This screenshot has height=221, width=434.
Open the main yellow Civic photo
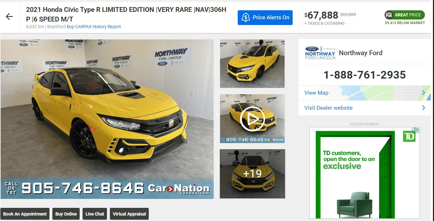(107, 119)
